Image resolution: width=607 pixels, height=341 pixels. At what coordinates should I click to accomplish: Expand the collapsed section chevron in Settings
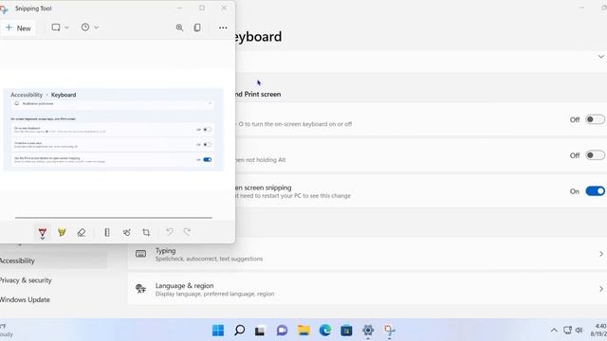tap(600, 57)
